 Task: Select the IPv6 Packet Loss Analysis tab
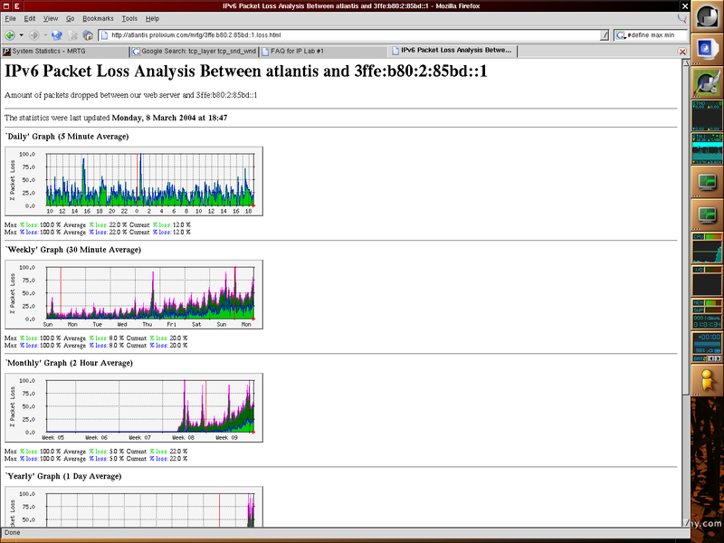452,51
